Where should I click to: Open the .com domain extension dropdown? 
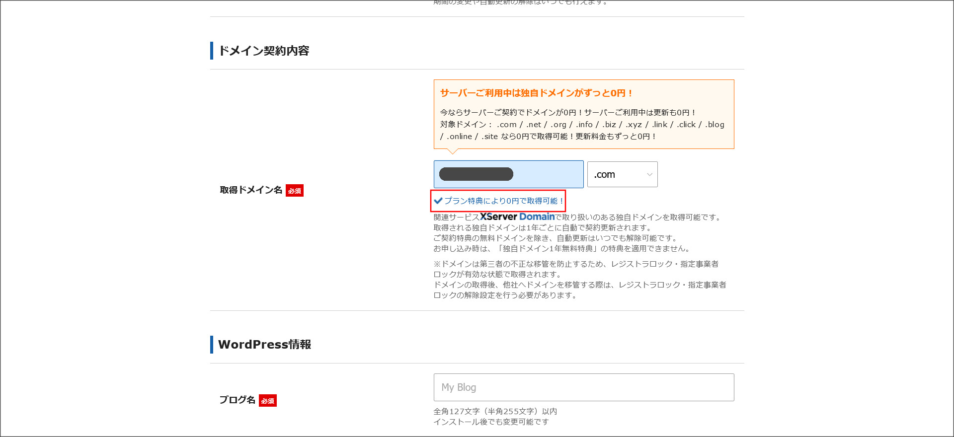(622, 174)
